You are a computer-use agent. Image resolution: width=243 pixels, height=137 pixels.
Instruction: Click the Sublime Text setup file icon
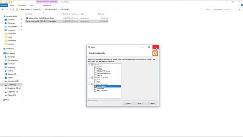[x=27, y=18]
